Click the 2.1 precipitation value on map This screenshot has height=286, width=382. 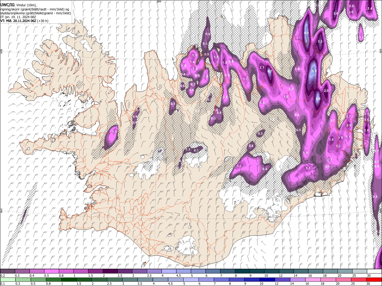[x=262, y=68]
